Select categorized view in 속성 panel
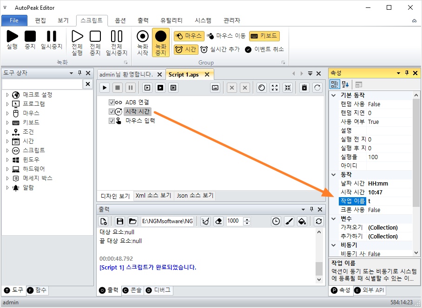The width and height of the screenshot is (422, 308). (x=335, y=84)
